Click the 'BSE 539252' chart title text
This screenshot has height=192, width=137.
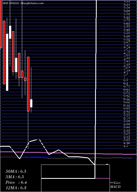click(11, 3)
